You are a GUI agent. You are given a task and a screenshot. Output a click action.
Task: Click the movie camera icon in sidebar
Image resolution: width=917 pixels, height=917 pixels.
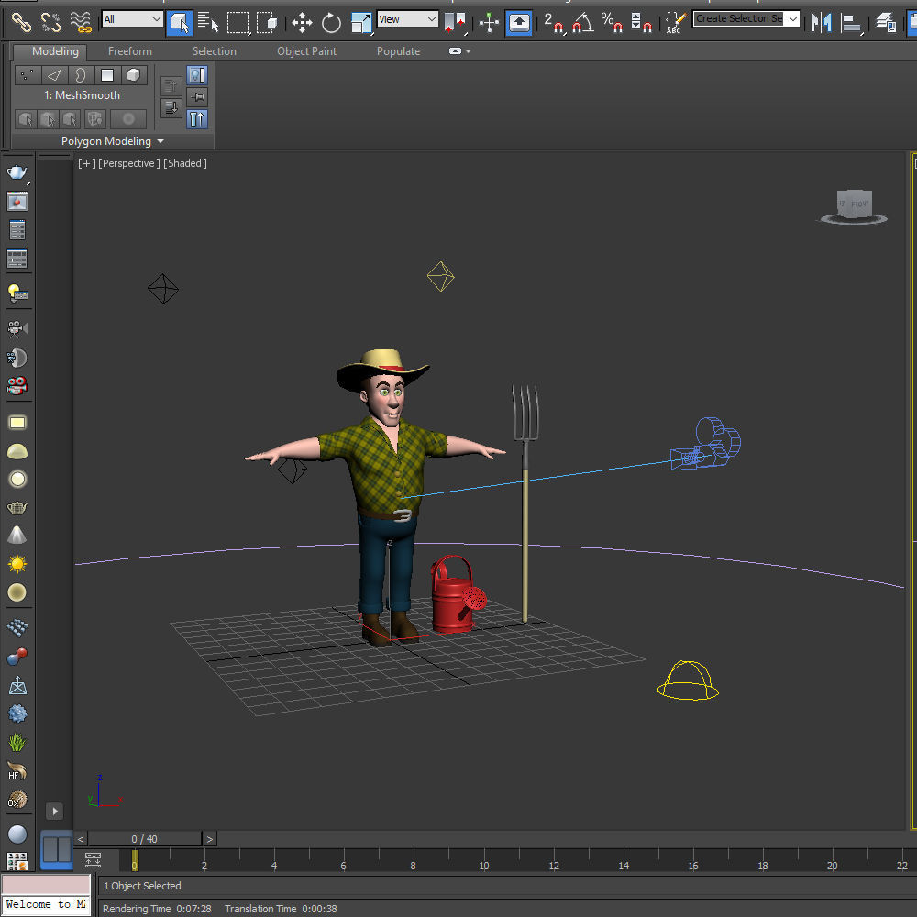[17, 329]
